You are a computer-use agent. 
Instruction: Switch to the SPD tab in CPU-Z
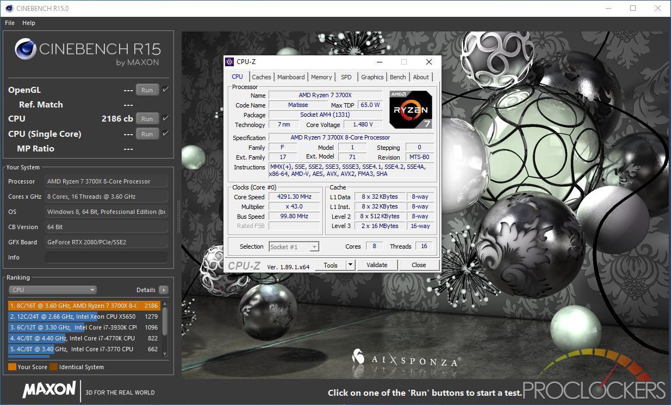point(346,77)
